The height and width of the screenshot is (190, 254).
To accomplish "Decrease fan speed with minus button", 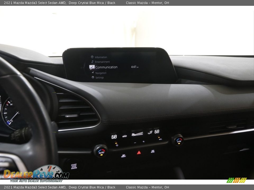I will click(135, 142).
